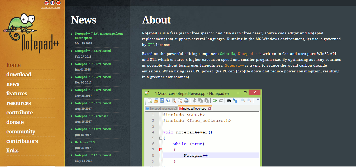This screenshot has width=356, height=167.
Task: Collapse the code fold at line 5
Action: coord(161,138)
